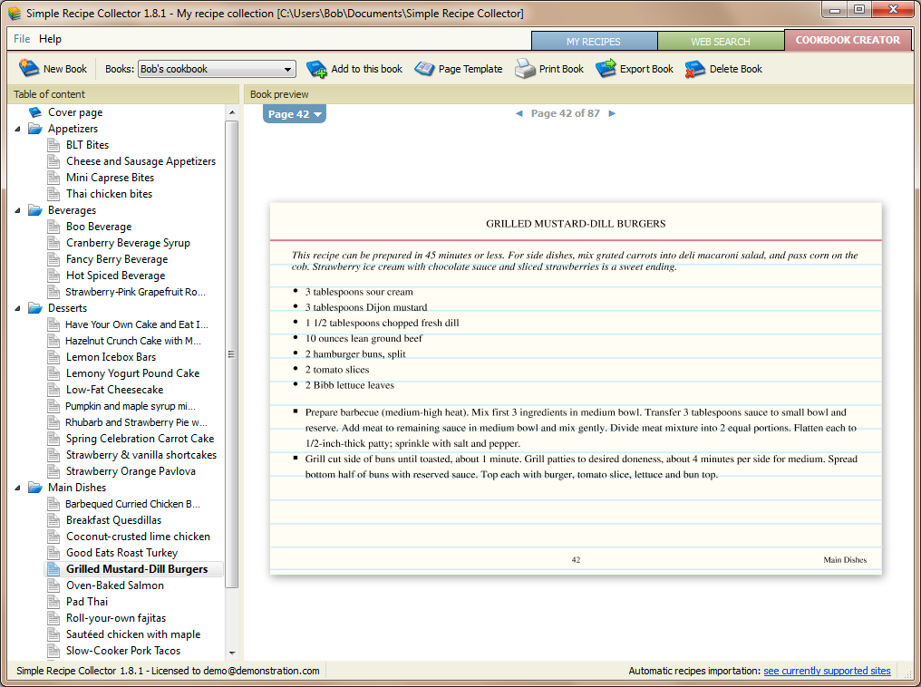Open the Page Template book icon
921x687 pixels.
[424, 69]
